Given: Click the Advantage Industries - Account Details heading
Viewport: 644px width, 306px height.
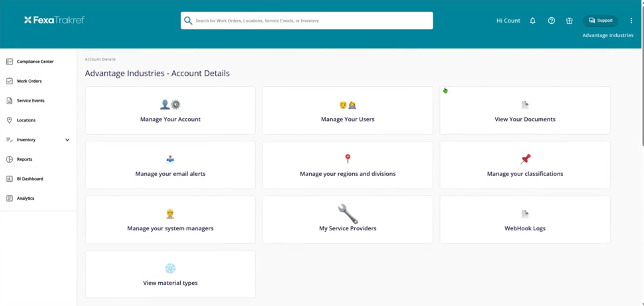Looking at the screenshot, I should 158,74.
